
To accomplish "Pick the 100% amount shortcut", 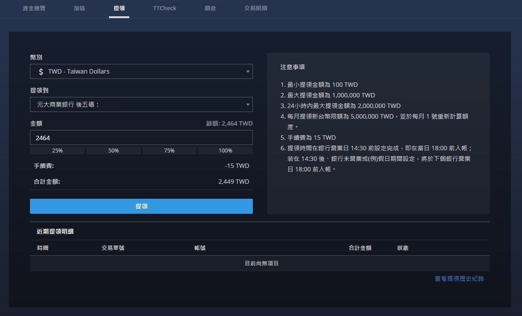I will tap(225, 151).
